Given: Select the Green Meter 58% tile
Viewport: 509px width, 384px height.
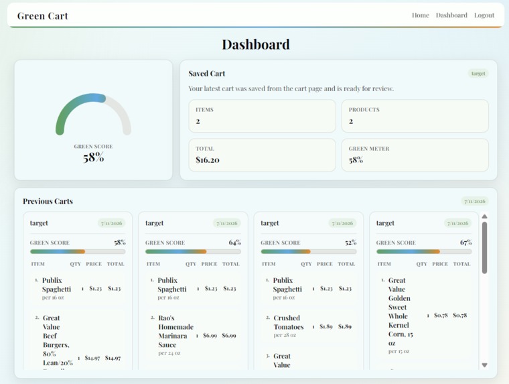Looking at the screenshot, I should 415,155.
